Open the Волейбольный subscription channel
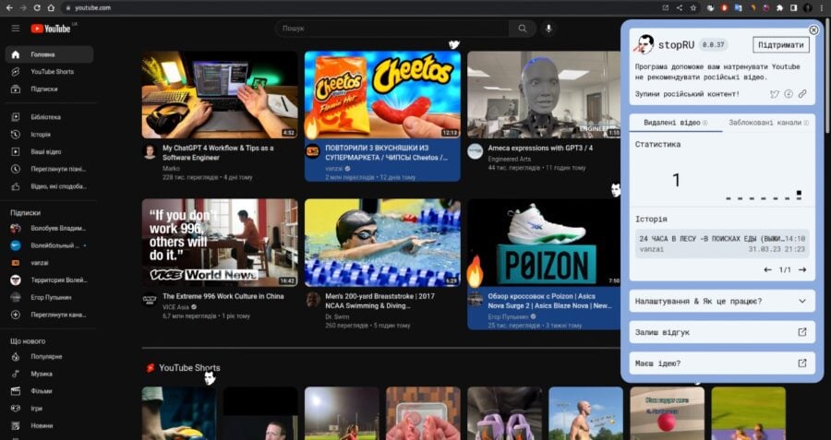The width and height of the screenshot is (831, 440). pos(49,245)
